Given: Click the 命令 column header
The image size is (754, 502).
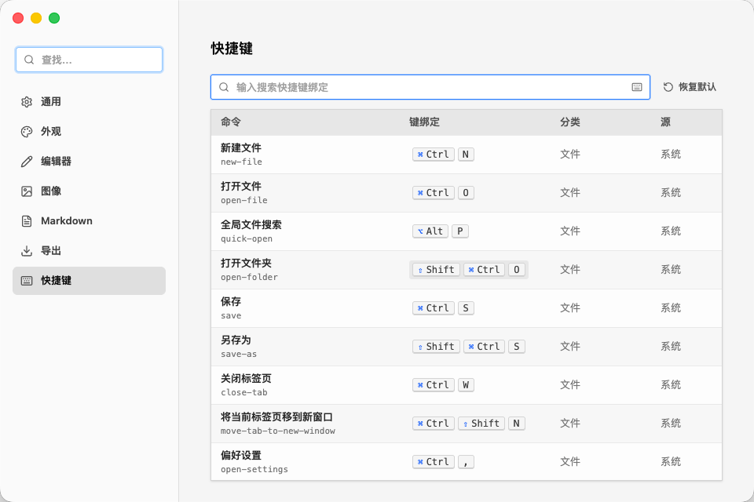Looking at the screenshot, I should 231,122.
